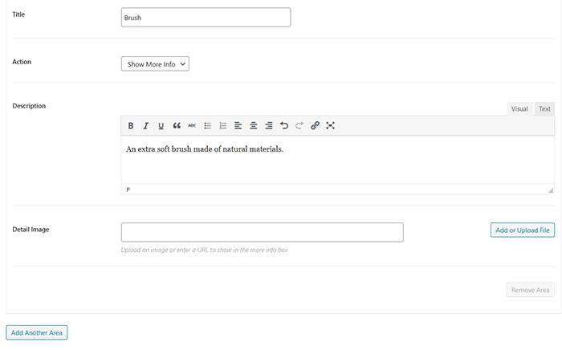Focus the Detail Image URL field
Viewport: 562px width, 350px height.
click(x=263, y=233)
